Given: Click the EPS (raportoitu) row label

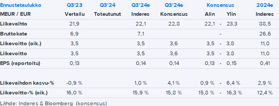Looking at the screenshot, I should point(20,63).
